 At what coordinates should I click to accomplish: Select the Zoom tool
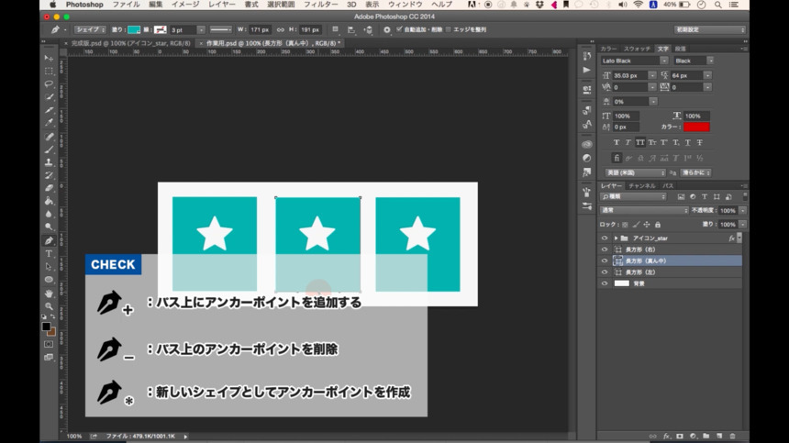pos(49,306)
